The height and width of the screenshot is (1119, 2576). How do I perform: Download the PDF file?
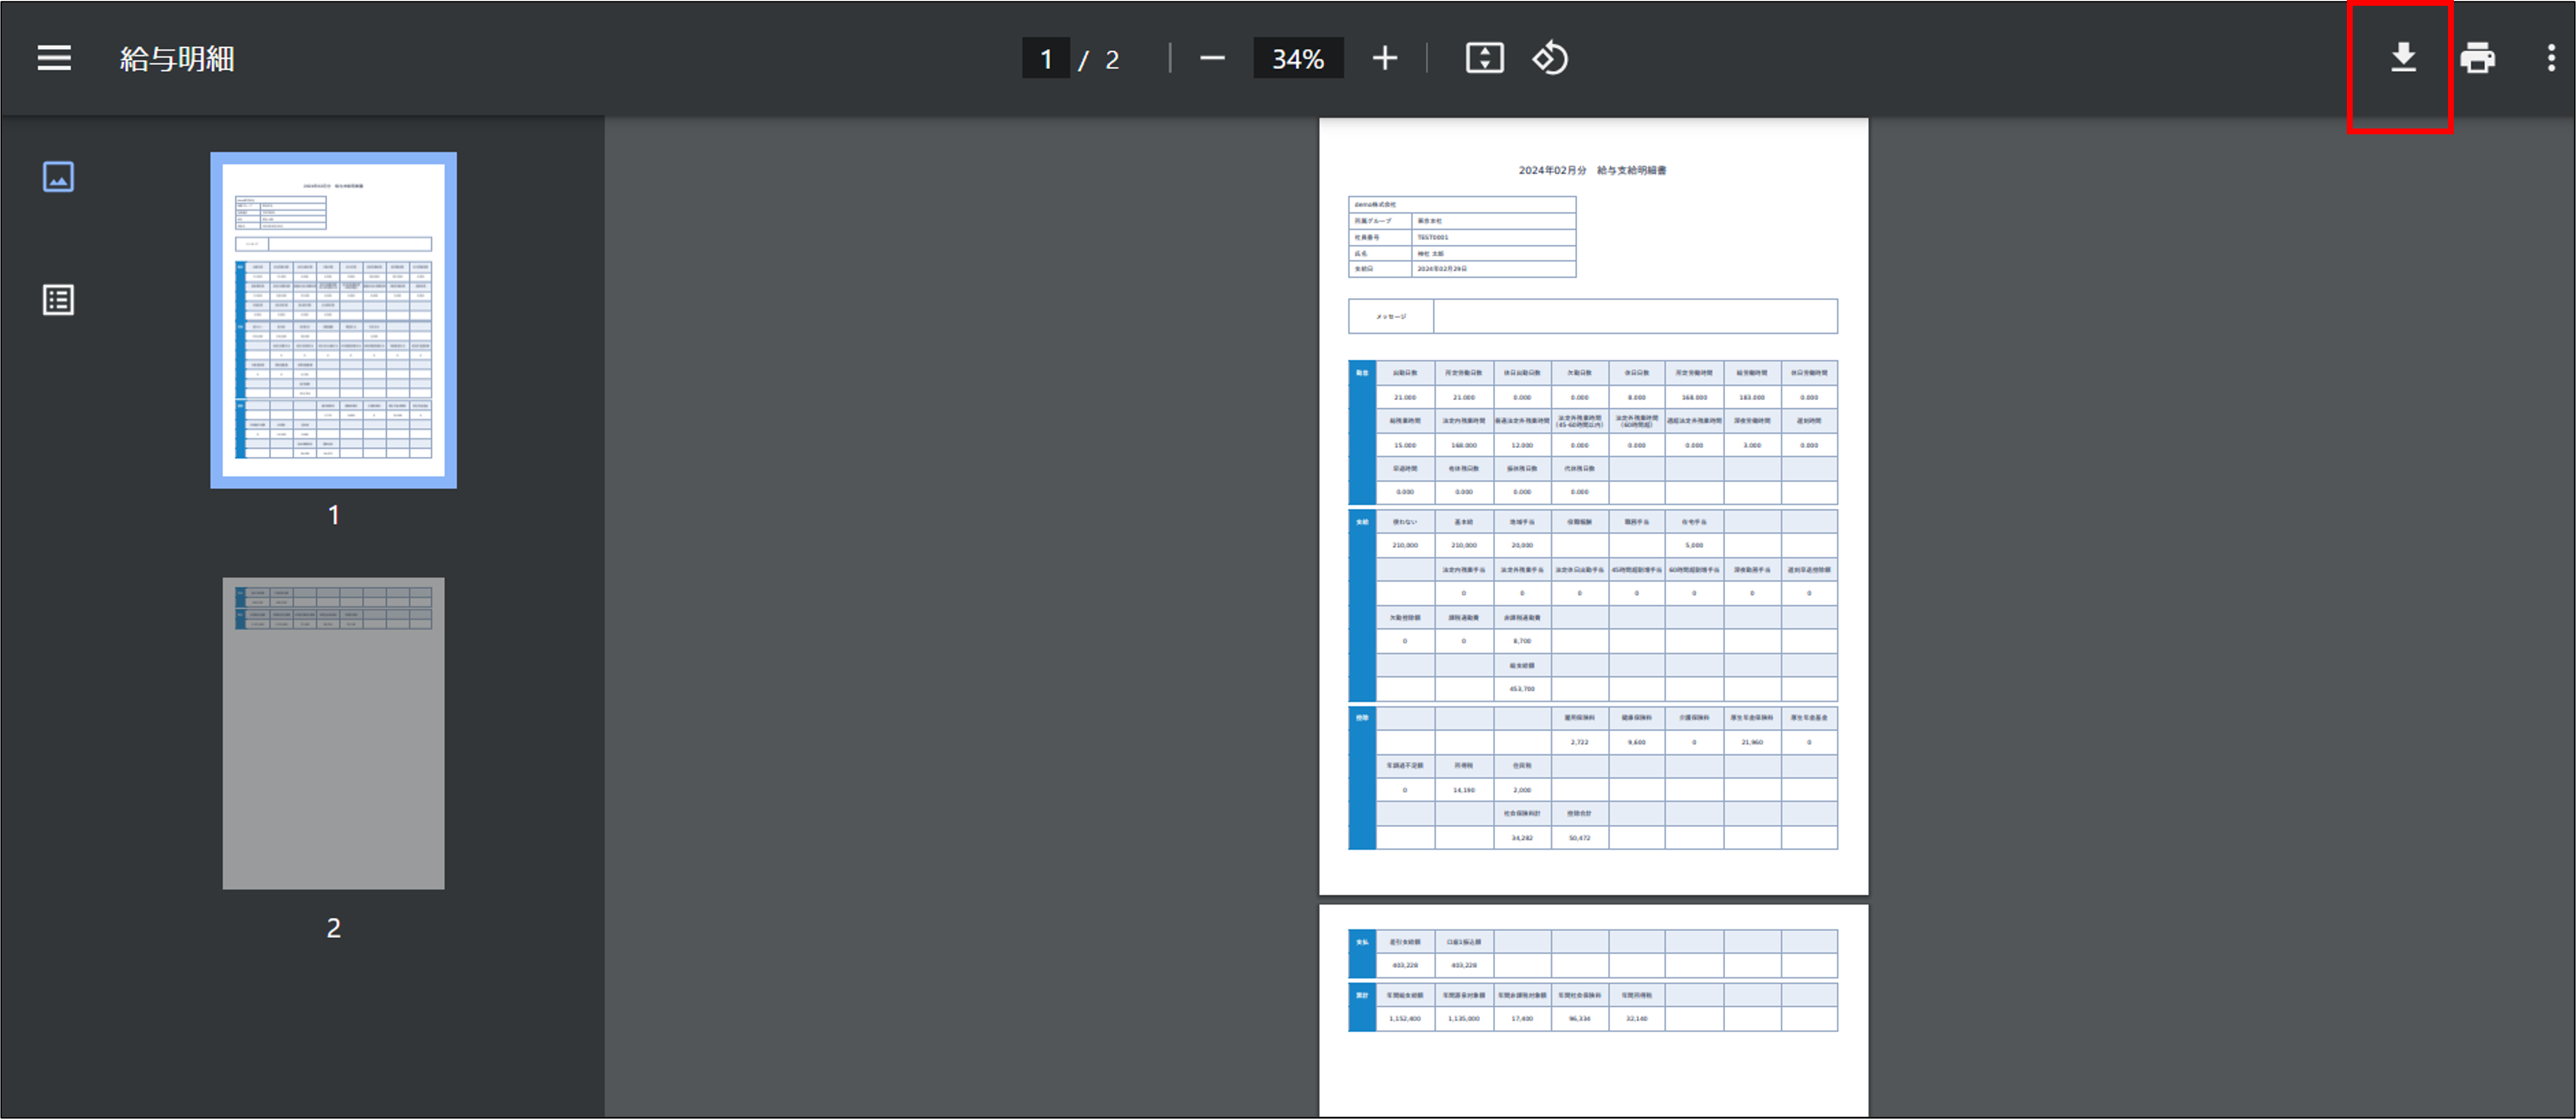2402,58
